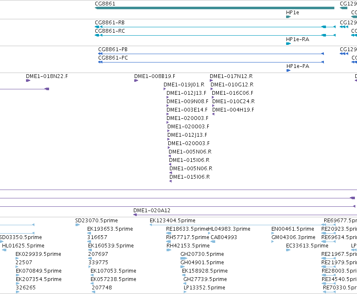357x294 pixels.
Task: Select the 316657 feature label
Action: click(x=97, y=237)
